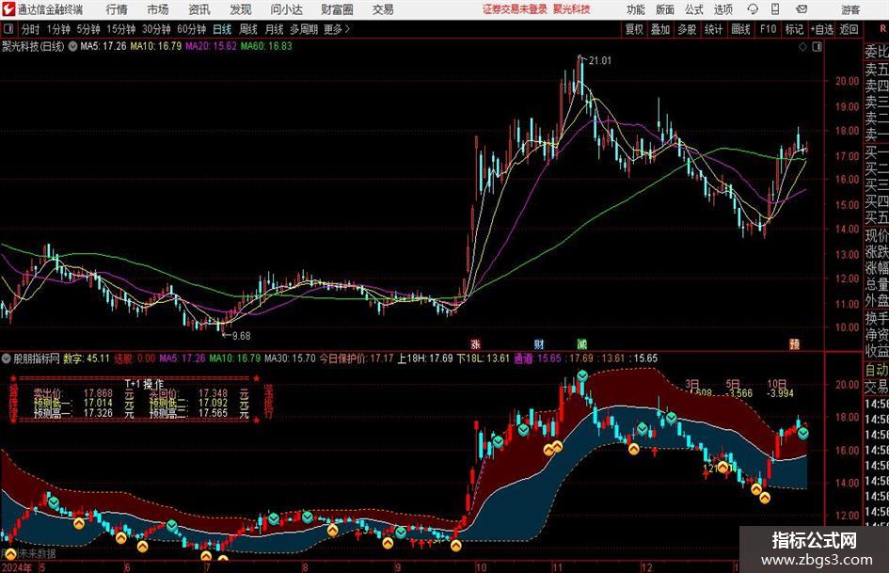889x573 pixels.
Task: Add stock via +自选 button
Action: (822, 29)
